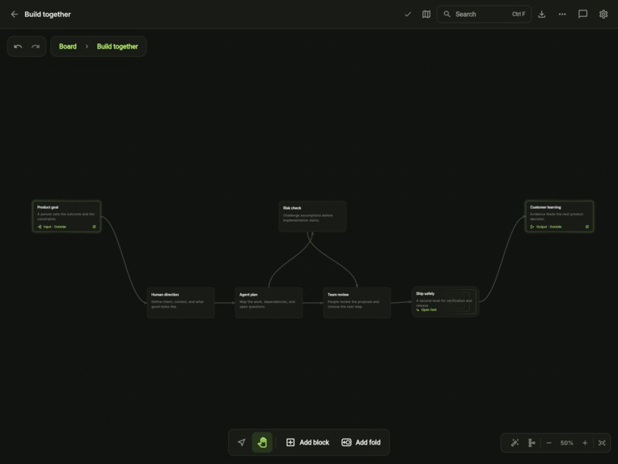The width and height of the screenshot is (618, 464).
Task: Click the Add fold button
Action: pos(361,442)
